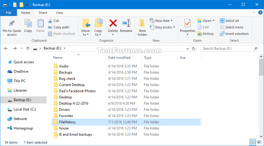Click Properties icon in quick access toolbar
Viewport: 264px width, 146px height.
(15, 5)
